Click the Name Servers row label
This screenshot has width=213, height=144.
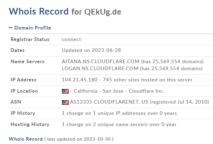pyautogui.click(x=27, y=62)
